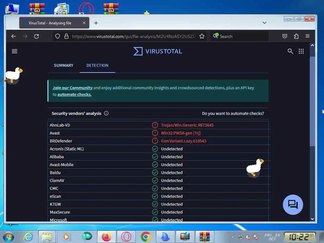Click the AhnLab-V3 malicious alert icon
The image size is (324, 243).
click(155, 125)
